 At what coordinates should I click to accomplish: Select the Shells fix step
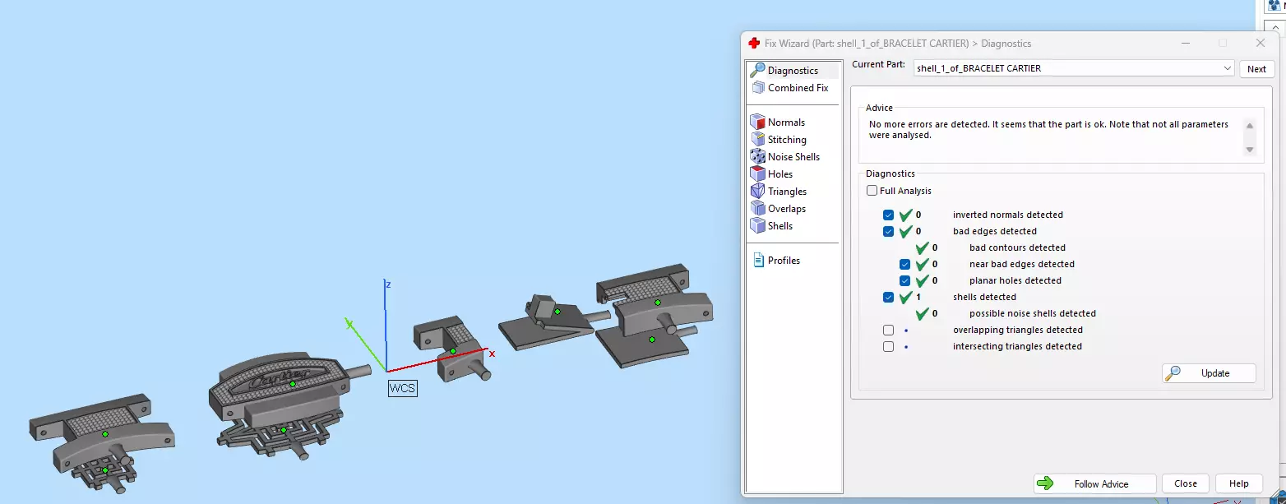(x=772, y=226)
